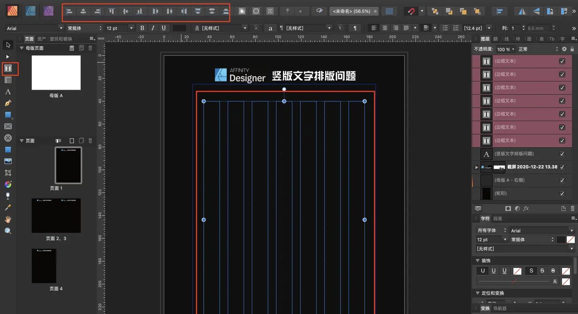Open the 正常 blend mode dropdown
Viewport: 578px width, 314px height.
tap(537, 49)
